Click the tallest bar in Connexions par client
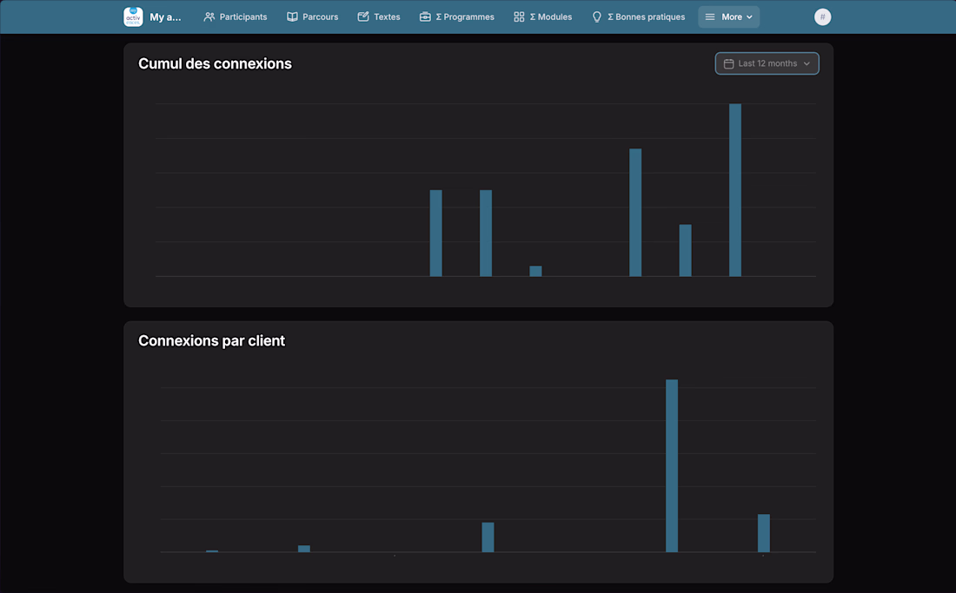956x593 pixels. [672, 465]
